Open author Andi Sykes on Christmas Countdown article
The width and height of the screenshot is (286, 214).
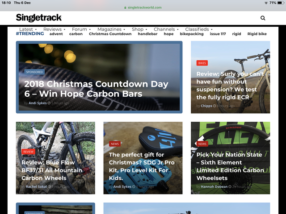pos(38,103)
